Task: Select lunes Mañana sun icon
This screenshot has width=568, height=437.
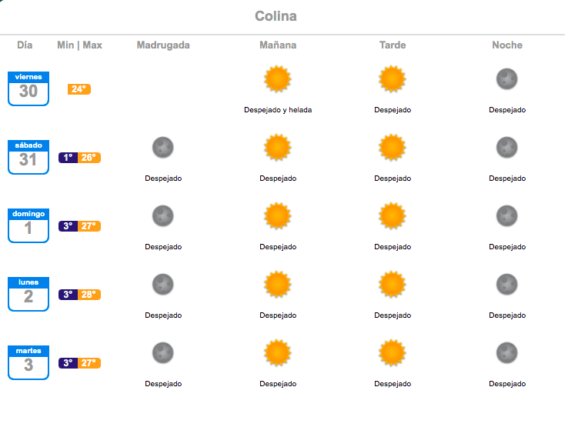Action: (x=278, y=284)
